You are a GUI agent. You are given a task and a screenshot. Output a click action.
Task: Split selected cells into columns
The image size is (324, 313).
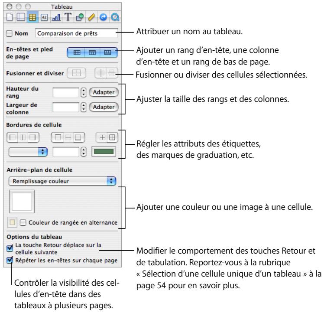pos(101,73)
